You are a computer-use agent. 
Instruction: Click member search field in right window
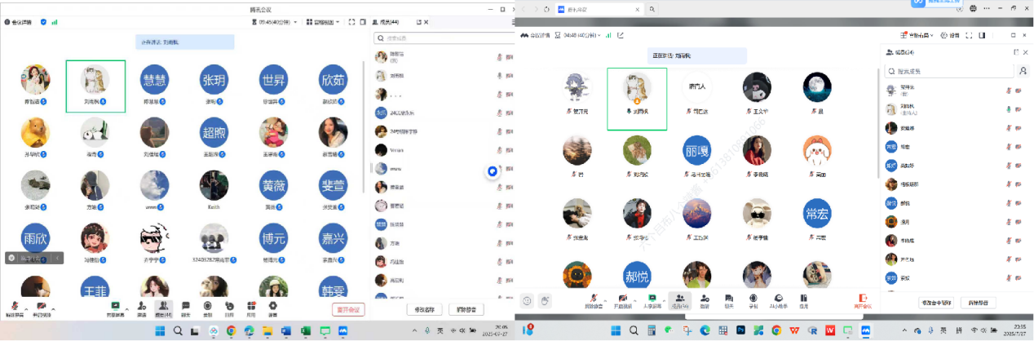pos(950,70)
